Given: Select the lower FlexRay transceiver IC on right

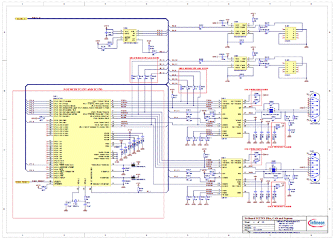Looking at the screenshot, I should 232,178.
